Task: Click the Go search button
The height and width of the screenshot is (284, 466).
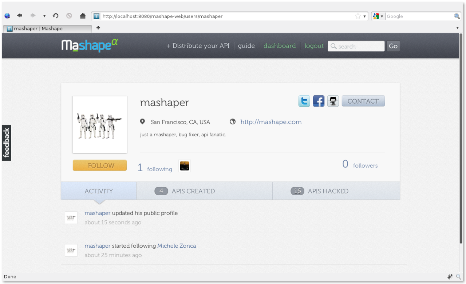Action: coord(393,46)
